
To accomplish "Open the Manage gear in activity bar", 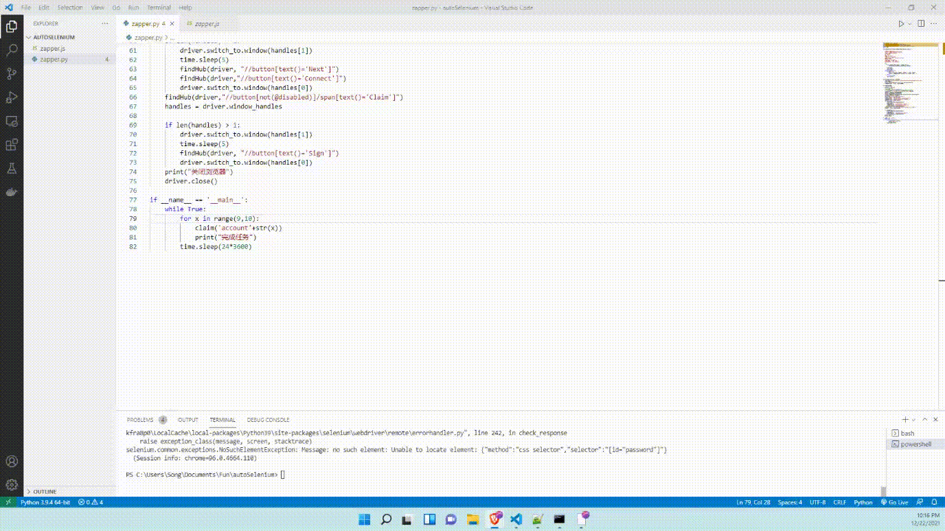I will [12, 484].
